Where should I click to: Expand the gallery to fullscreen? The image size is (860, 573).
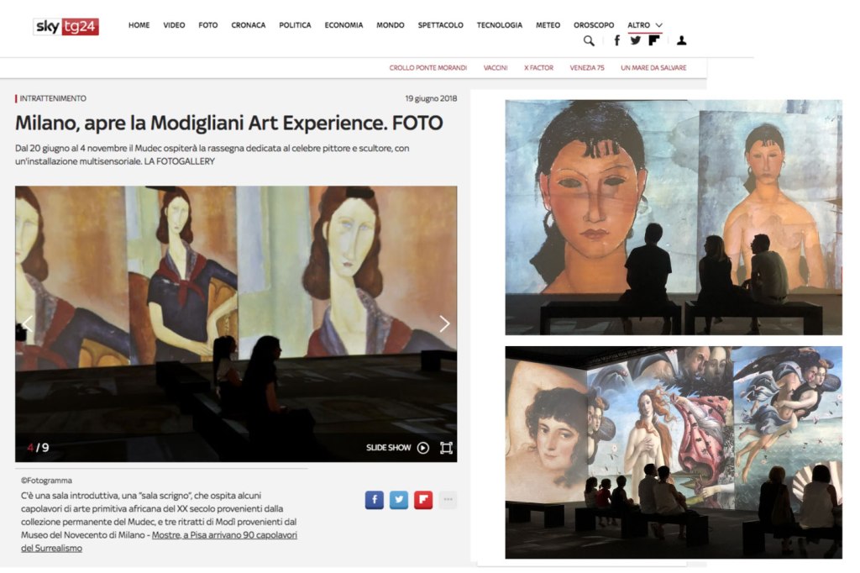point(447,448)
